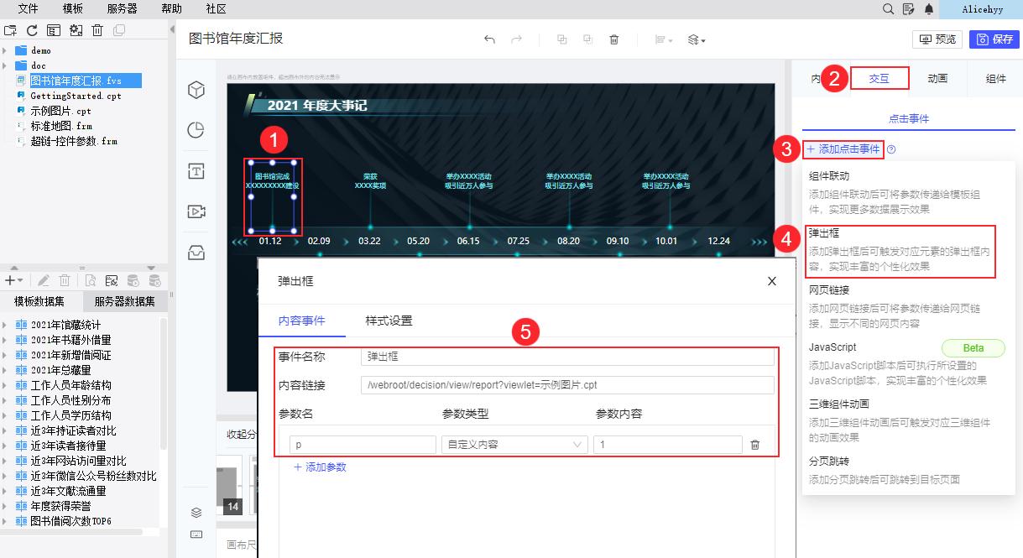1023x558 pixels.
Task: Click the search icon in top right
Action: (887, 9)
